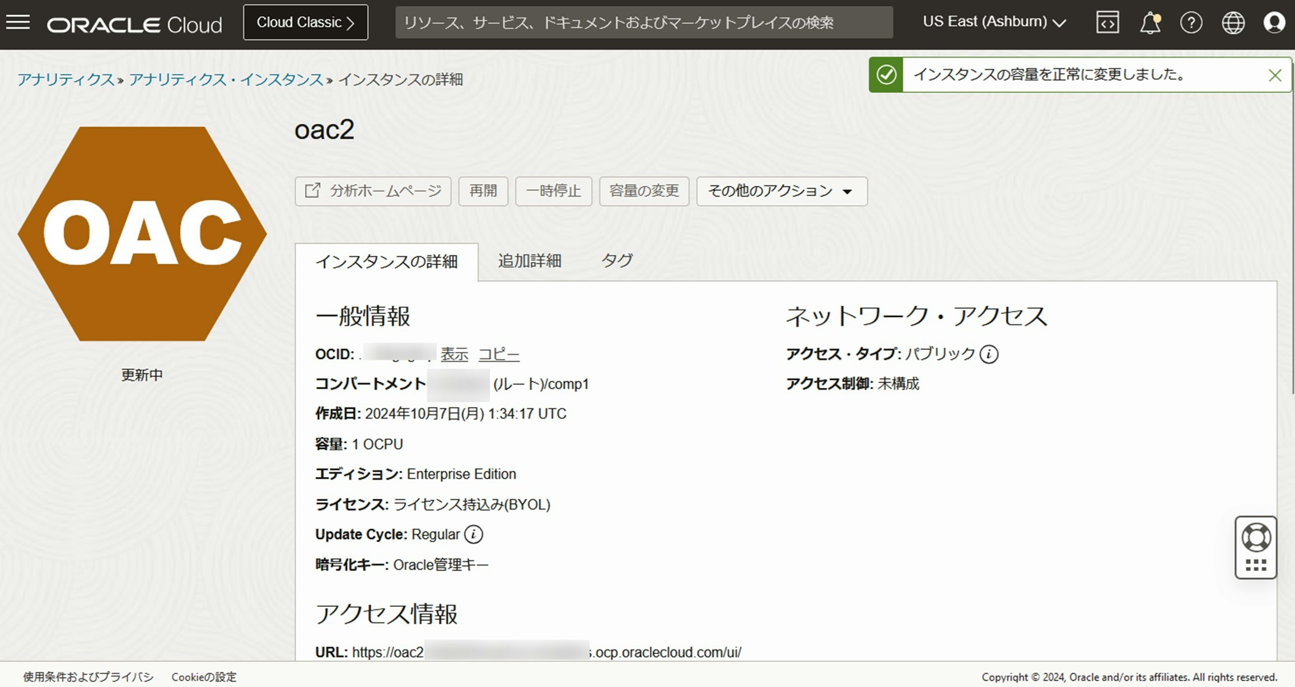The image size is (1295, 687).
Task: Click the Access Type info icon
Action: 989,354
